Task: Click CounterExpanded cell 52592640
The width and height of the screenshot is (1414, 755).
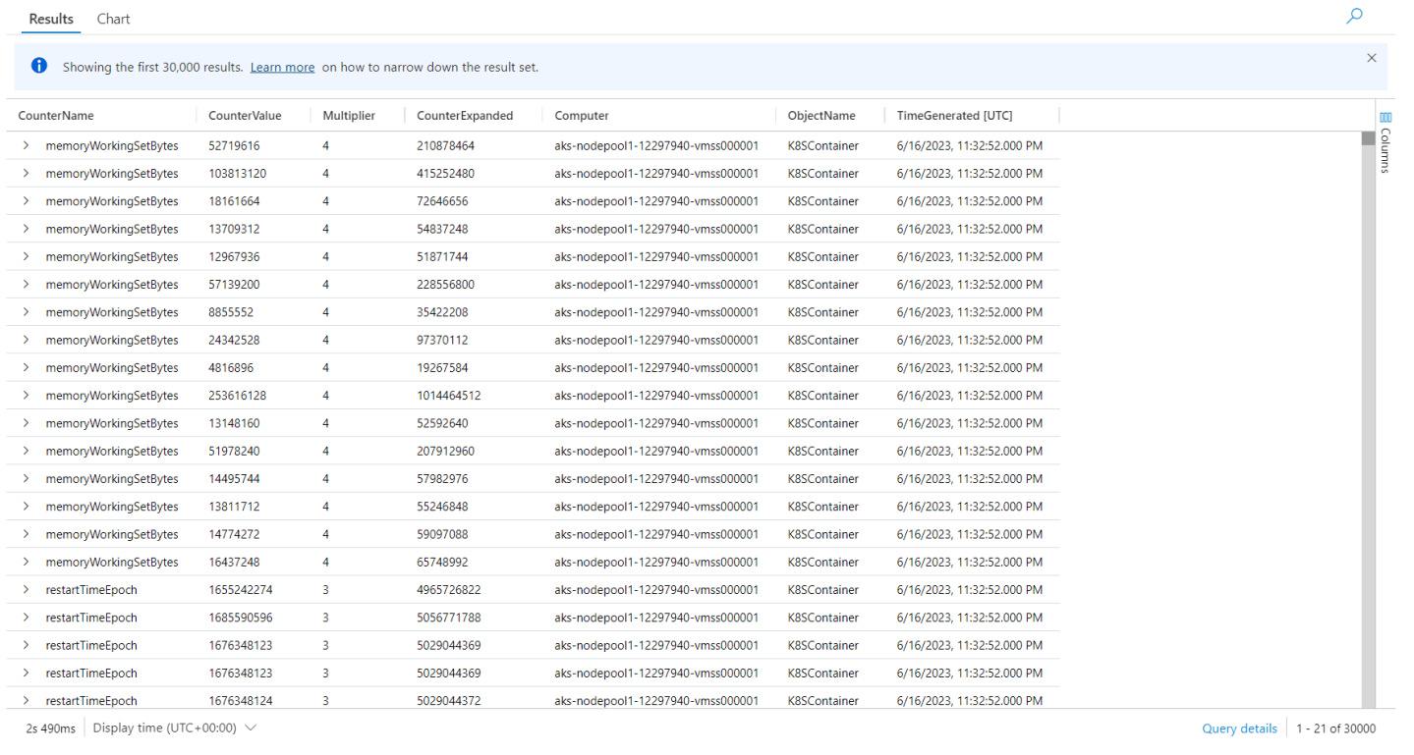Action: click(442, 423)
